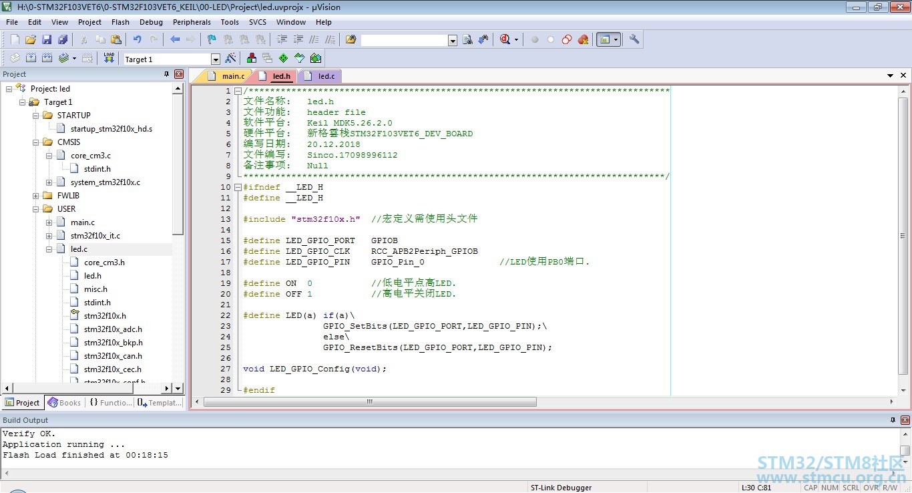This screenshot has width=912, height=493.
Task: Rebuild all target files via toolbar icon
Action: pos(47,58)
